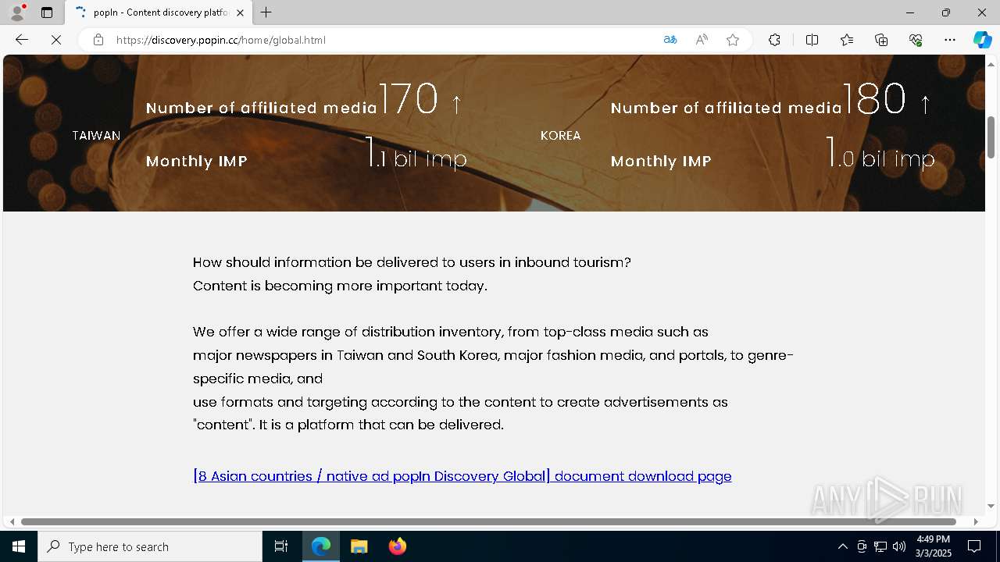
Task: View site information lock icon
Action: [x=98, y=40]
